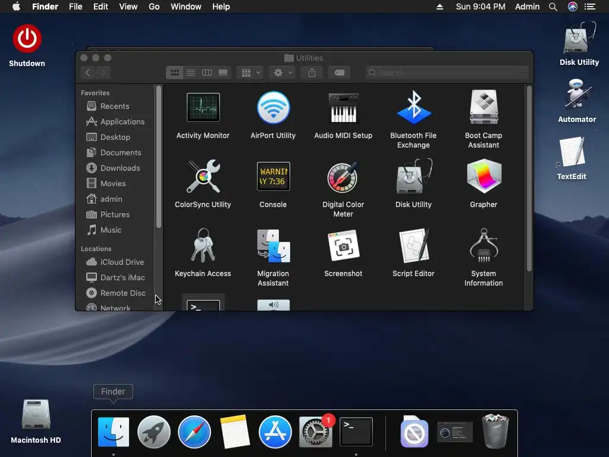Open the Help menu

tap(221, 7)
